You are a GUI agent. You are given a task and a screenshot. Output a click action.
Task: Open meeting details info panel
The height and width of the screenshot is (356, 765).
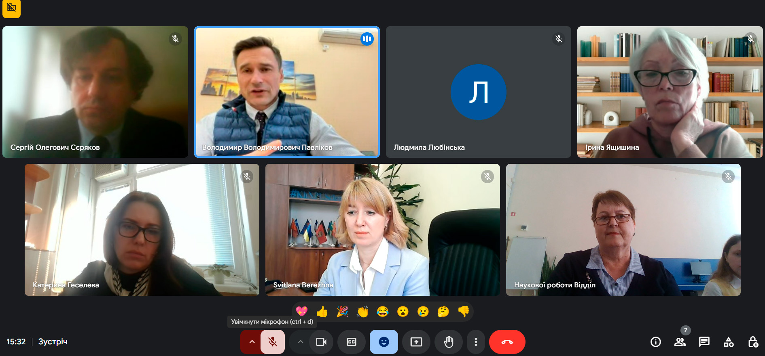tap(655, 342)
